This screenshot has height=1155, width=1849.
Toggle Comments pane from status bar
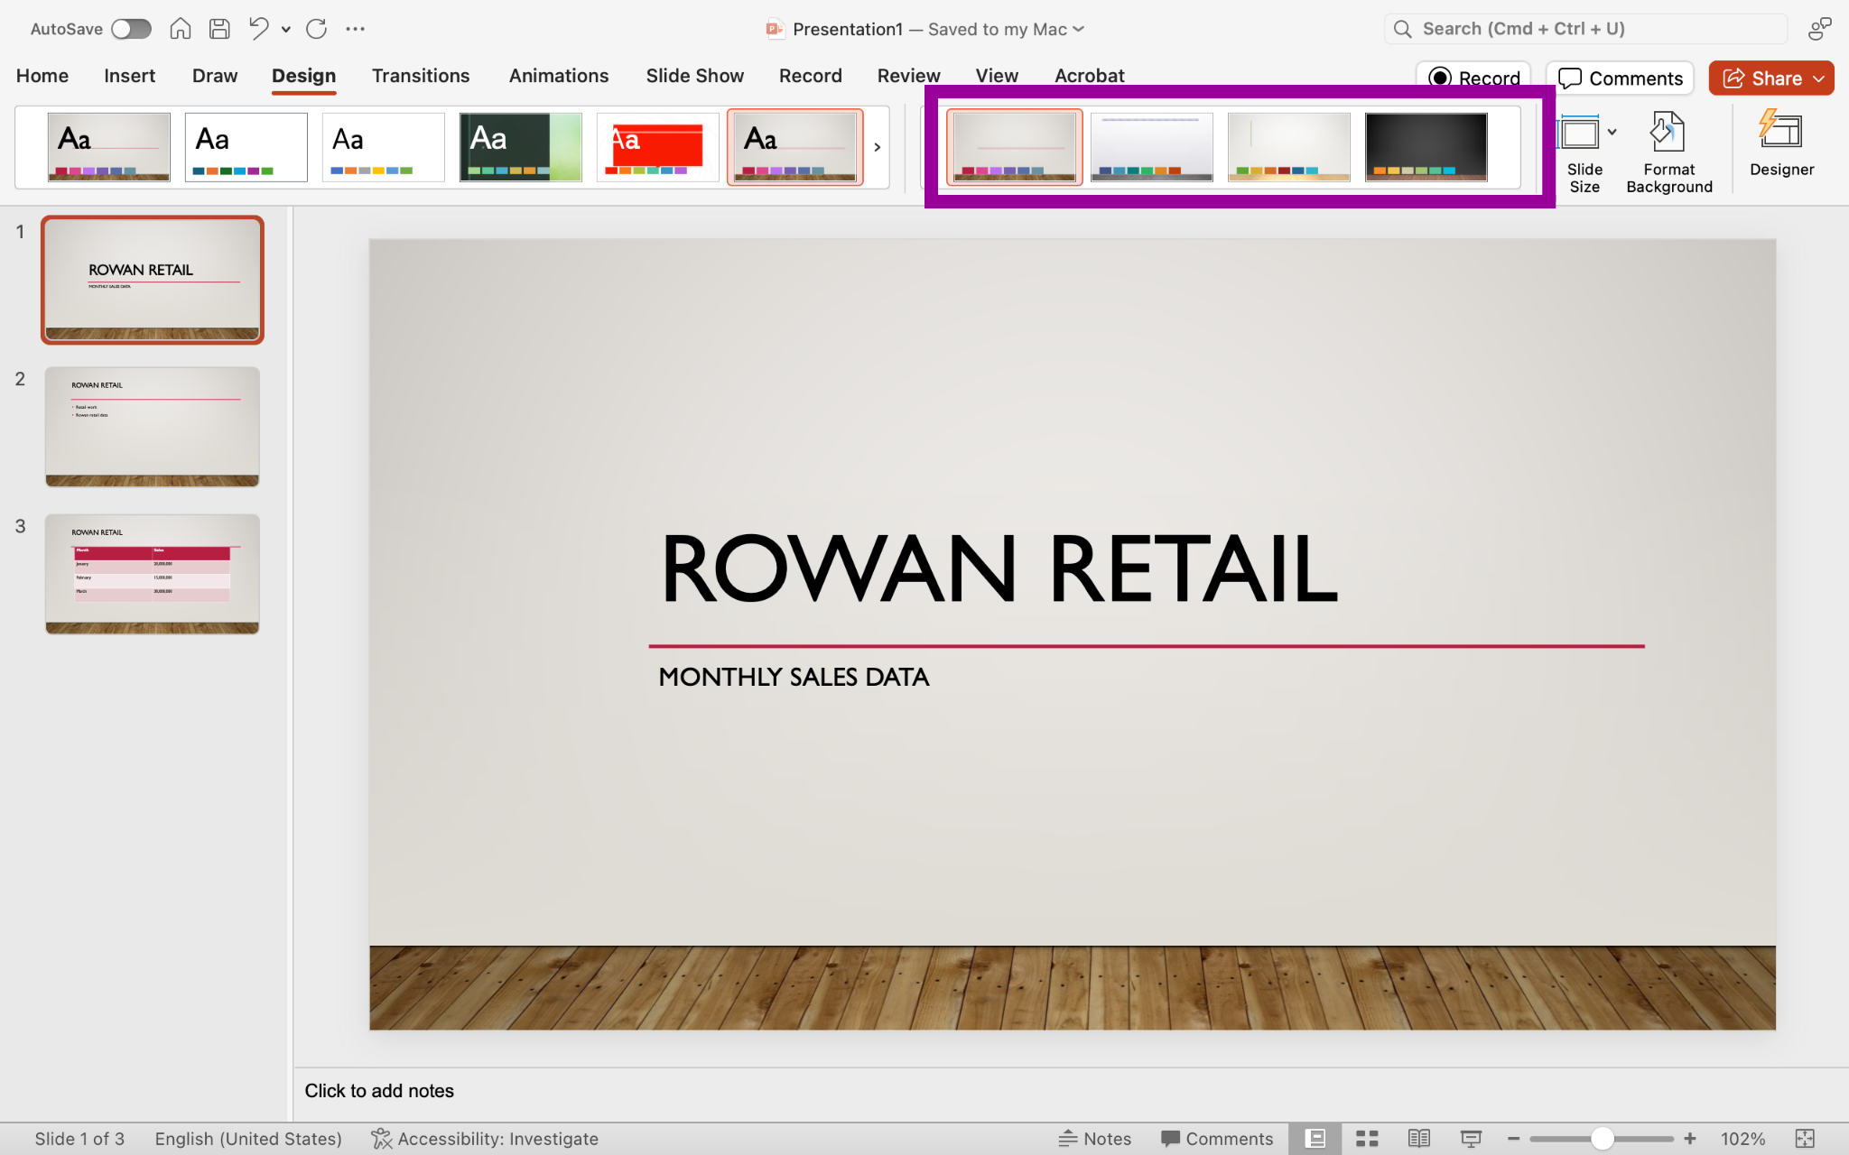1217,1139
